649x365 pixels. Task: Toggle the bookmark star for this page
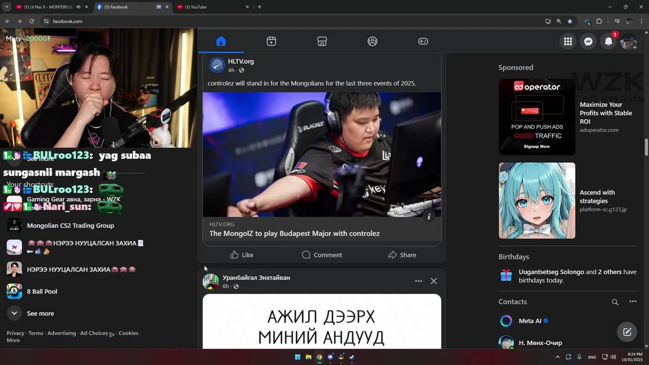coord(570,21)
